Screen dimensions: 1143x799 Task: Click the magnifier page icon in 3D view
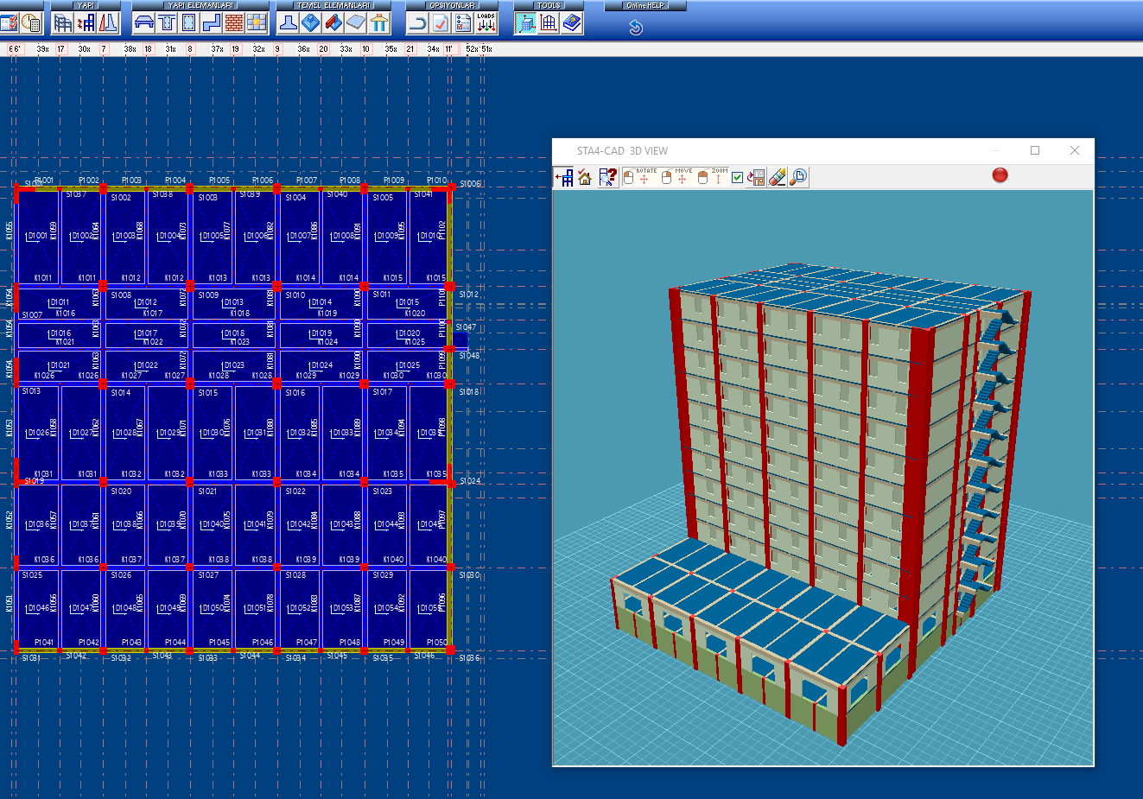pyautogui.click(x=798, y=177)
